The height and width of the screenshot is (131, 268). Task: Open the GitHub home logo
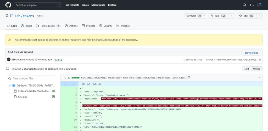(8, 5)
